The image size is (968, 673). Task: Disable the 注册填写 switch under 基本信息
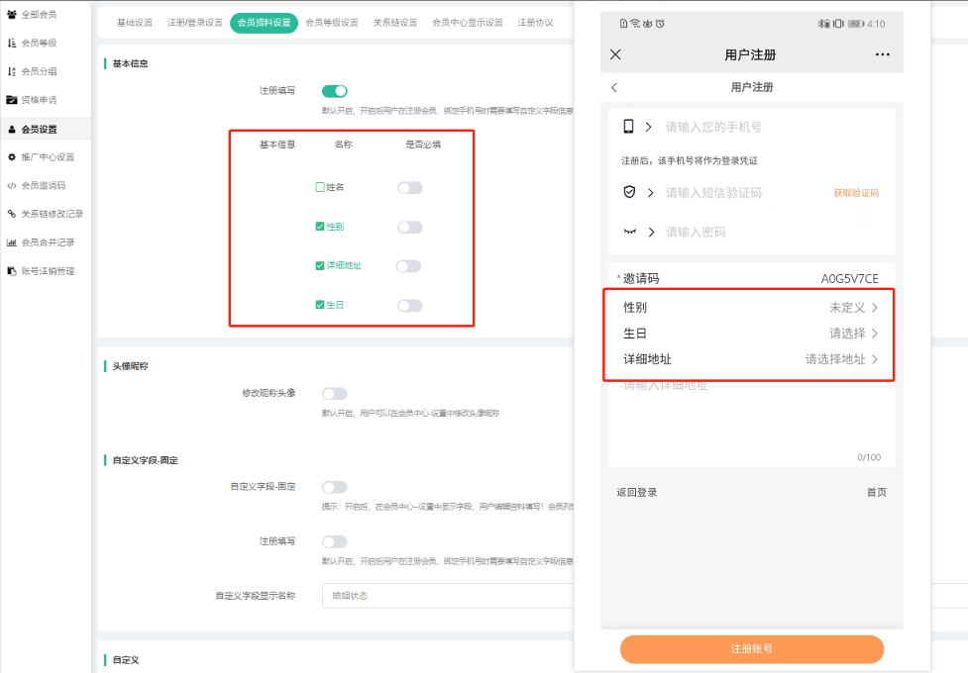(335, 91)
